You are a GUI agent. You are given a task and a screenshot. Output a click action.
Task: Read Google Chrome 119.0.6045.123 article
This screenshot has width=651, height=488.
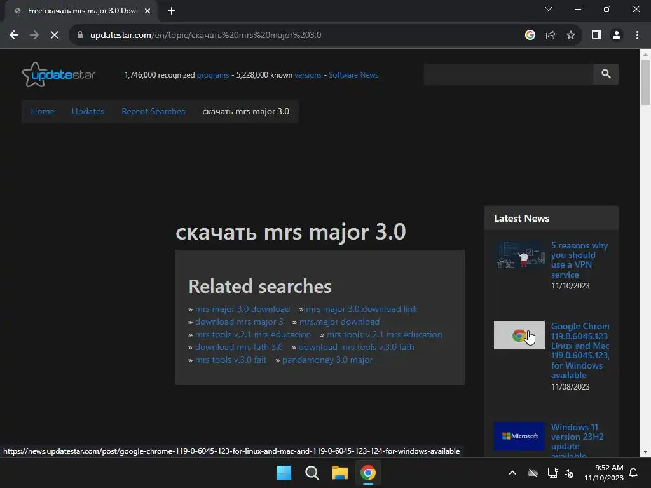point(580,351)
